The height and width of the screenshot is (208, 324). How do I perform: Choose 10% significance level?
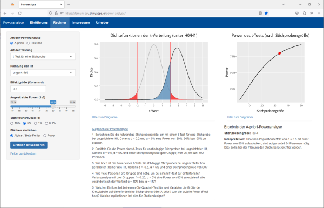coord(12,123)
